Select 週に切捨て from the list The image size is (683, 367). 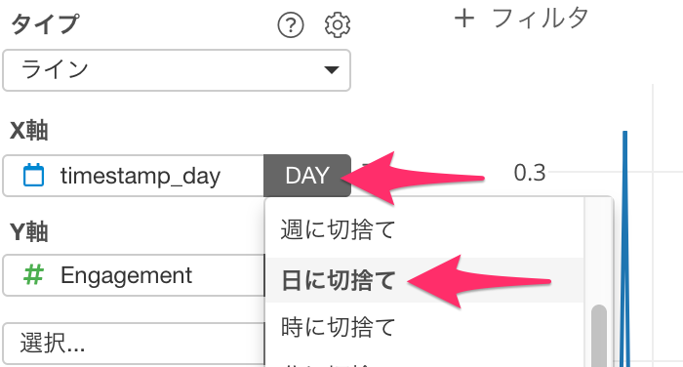pos(338,229)
